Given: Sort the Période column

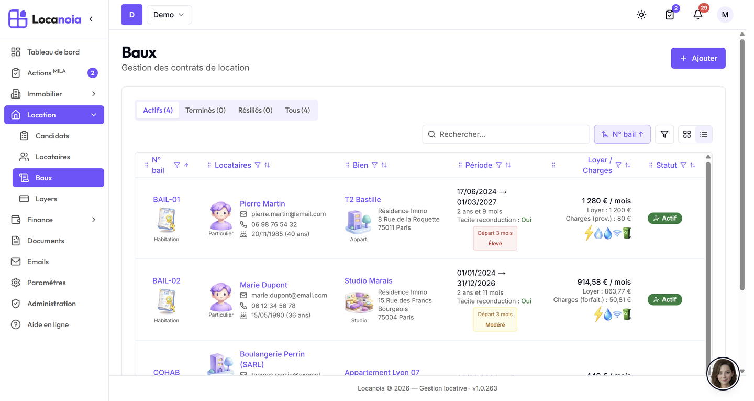Looking at the screenshot, I should (508, 165).
